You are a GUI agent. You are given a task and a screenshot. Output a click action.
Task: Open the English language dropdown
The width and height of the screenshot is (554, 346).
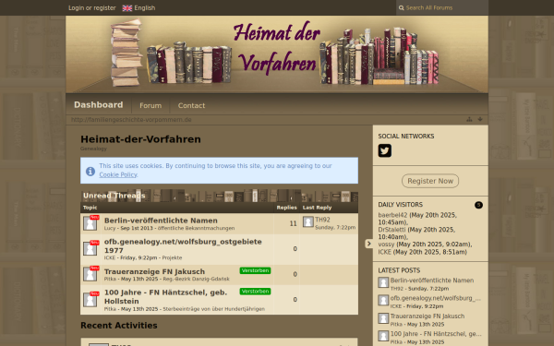point(138,8)
